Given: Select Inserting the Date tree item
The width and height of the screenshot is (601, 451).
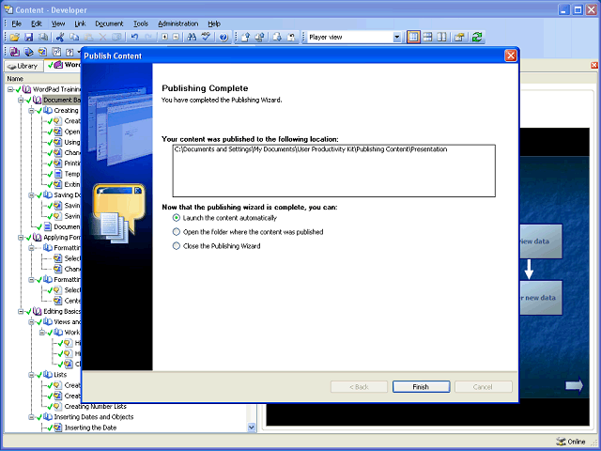Looking at the screenshot, I should pos(90,428).
